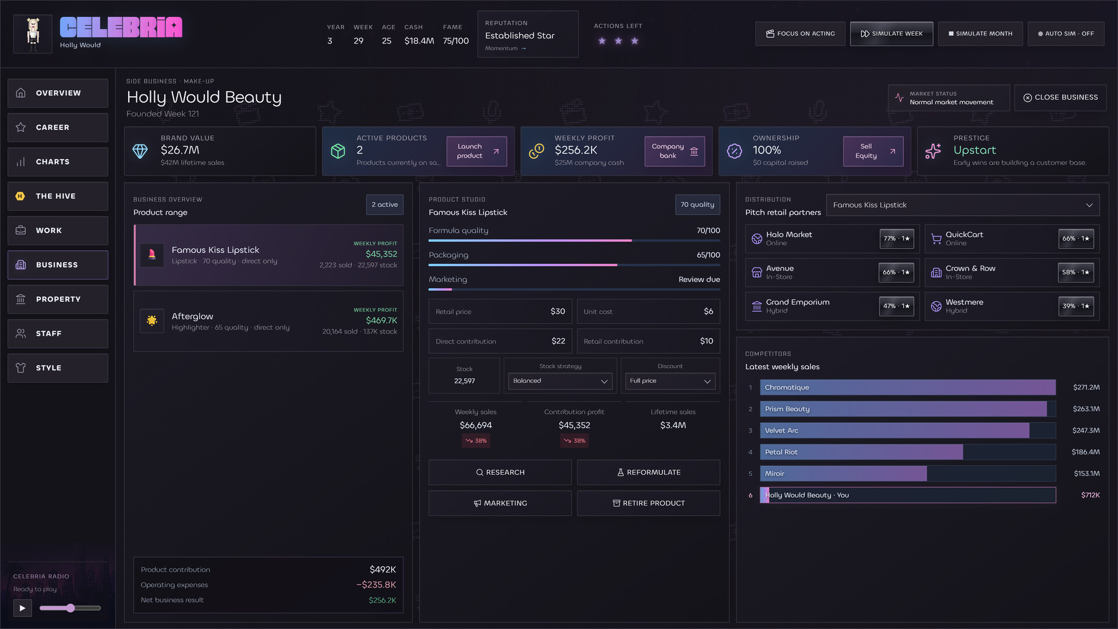Expand the Discount Full price dropdown
This screenshot has height=629, width=1118.
click(670, 381)
